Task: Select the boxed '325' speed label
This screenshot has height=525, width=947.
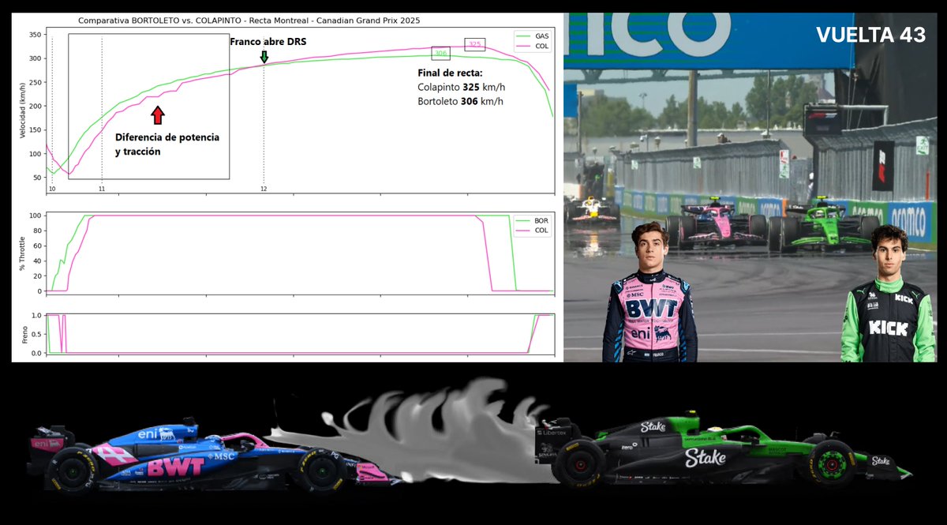Action: click(x=474, y=45)
